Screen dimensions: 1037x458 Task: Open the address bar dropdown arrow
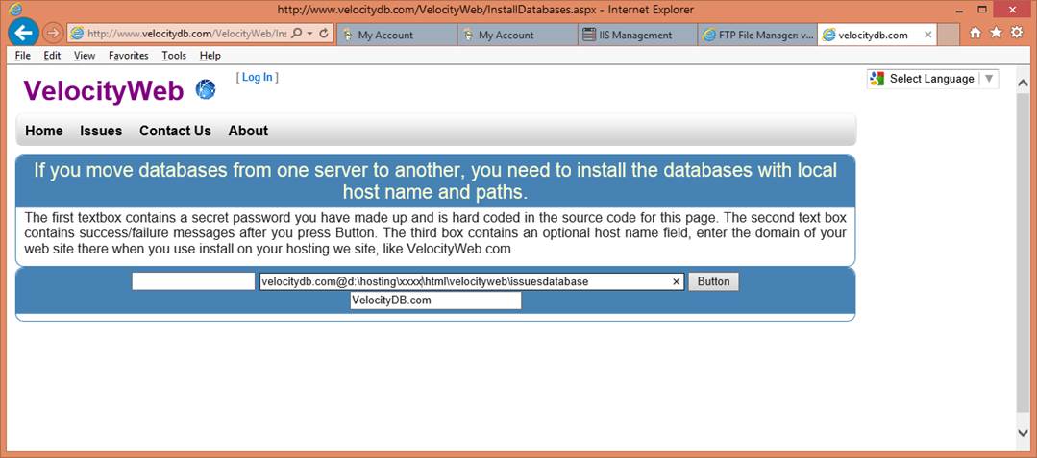coord(310,33)
